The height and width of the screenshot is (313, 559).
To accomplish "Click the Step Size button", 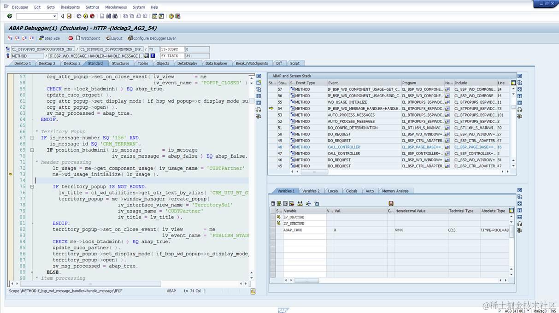I will [x=49, y=38].
